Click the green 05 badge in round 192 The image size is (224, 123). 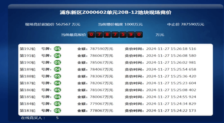coord(58,49)
